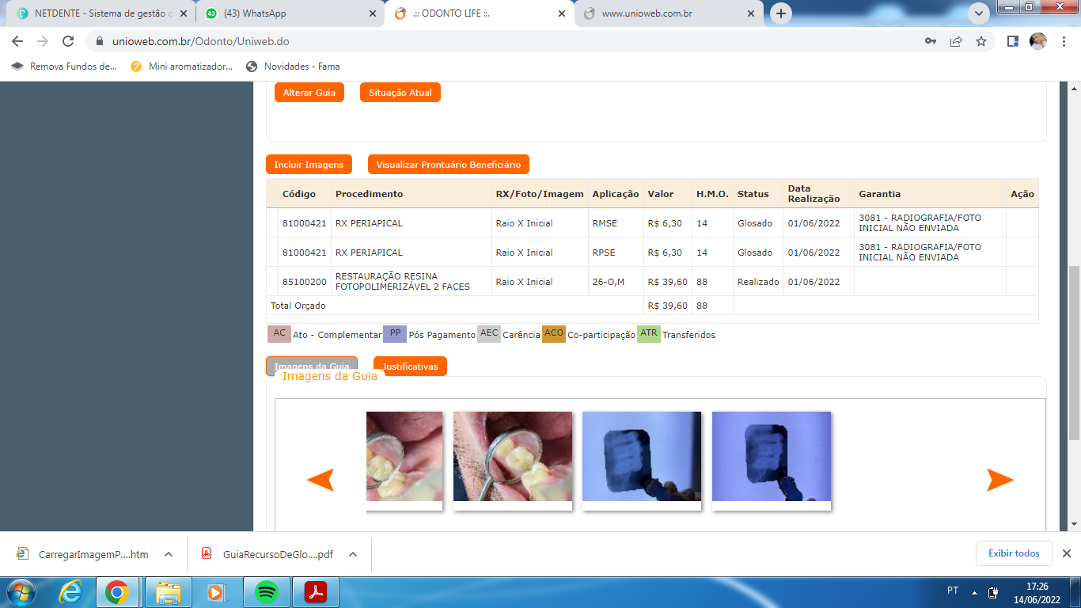Switch to the www.unioweb.com.br tab
Image resolution: width=1081 pixels, height=608 pixels.
click(667, 13)
